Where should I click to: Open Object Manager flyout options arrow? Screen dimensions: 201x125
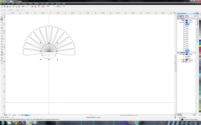[x=195, y=16]
